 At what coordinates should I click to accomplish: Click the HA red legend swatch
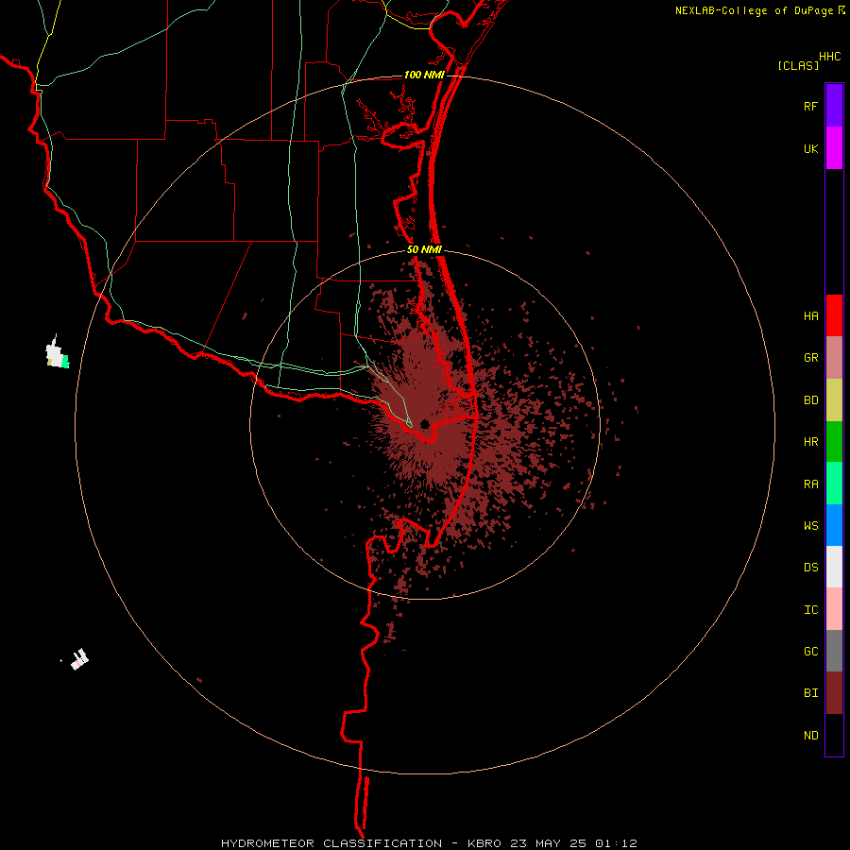[834, 315]
